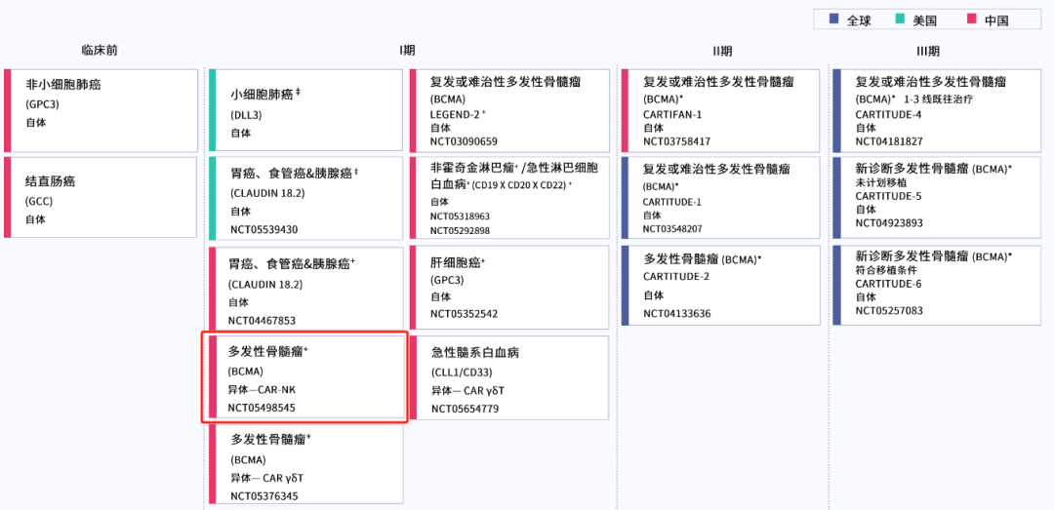
Task: Click the NCT04923893 CARTITUDE-5 trial number
Action: coord(889,222)
